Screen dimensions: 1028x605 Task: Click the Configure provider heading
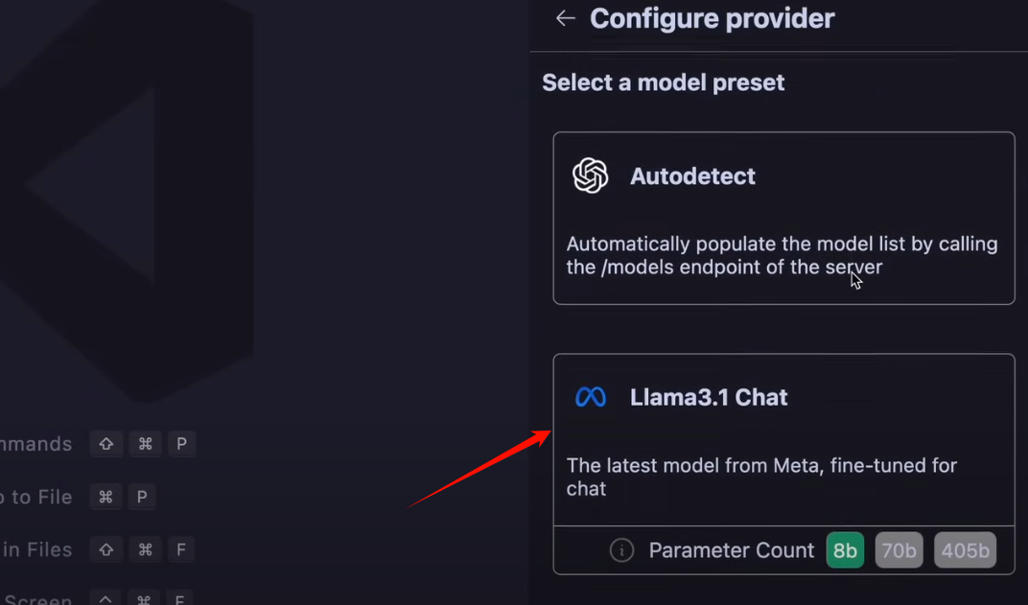tap(712, 18)
